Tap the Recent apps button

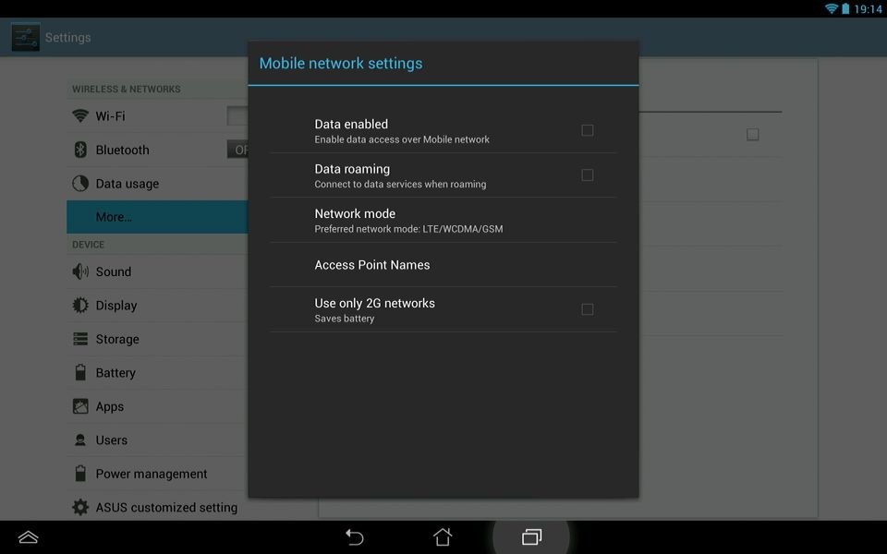point(531,536)
